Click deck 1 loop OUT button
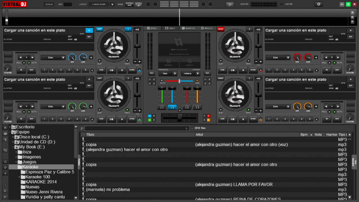Screen dimensions: 359x202 click(x=31, y=70)
